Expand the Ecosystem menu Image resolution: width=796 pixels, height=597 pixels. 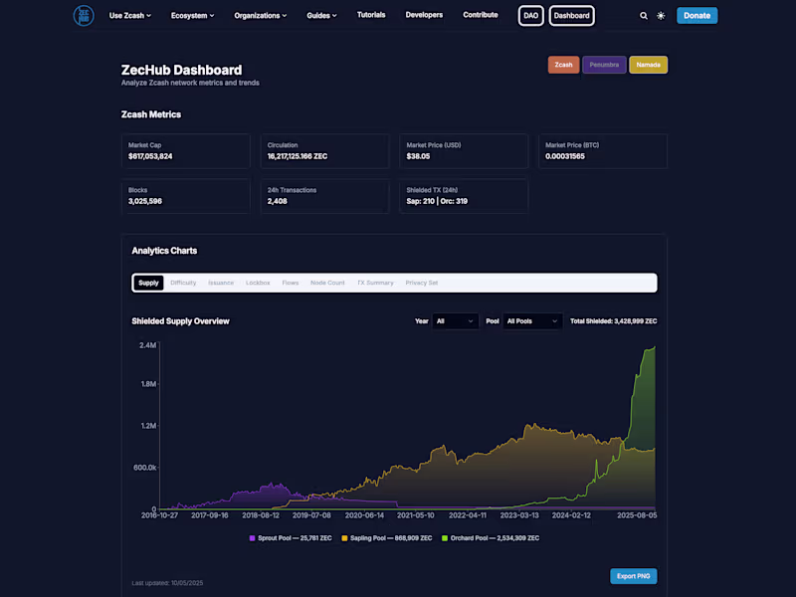pos(192,16)
